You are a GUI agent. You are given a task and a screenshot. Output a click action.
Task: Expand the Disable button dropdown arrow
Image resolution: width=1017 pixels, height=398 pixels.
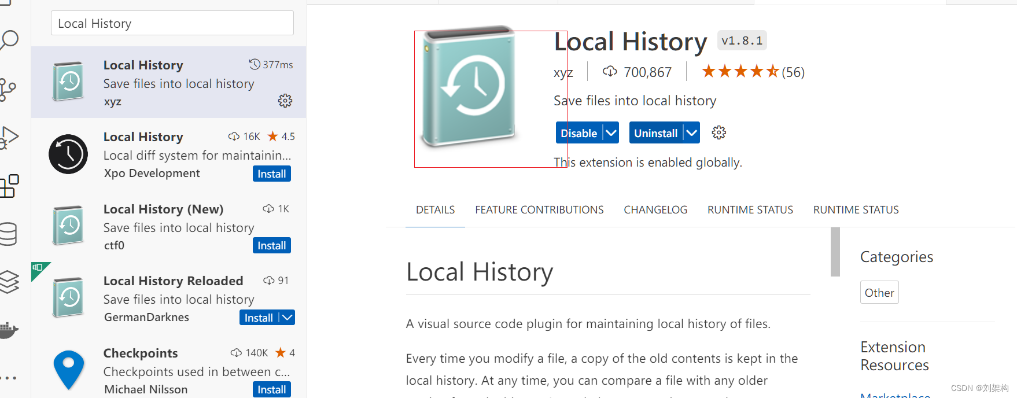click(611, 133)
